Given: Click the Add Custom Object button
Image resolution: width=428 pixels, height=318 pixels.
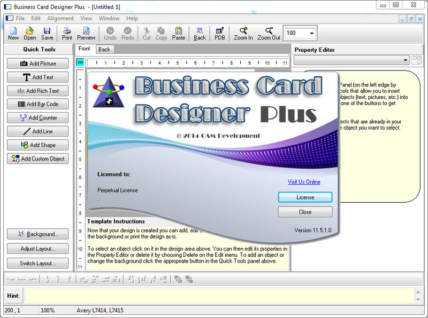Looking at the screenshot, I should [37, 158].
